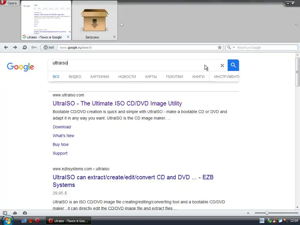The width and height of the screenshot is (300, 225).
Task: Click the Веб site badge
Action: 49,47
